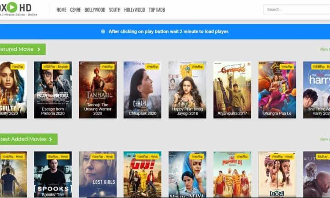
Task: Open Escape from Pretoria 2020 poster
Action: 53,90
